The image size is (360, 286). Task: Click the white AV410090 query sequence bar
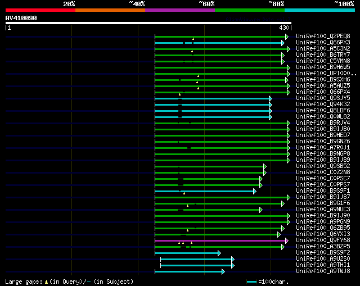click(x=148, y=23)
